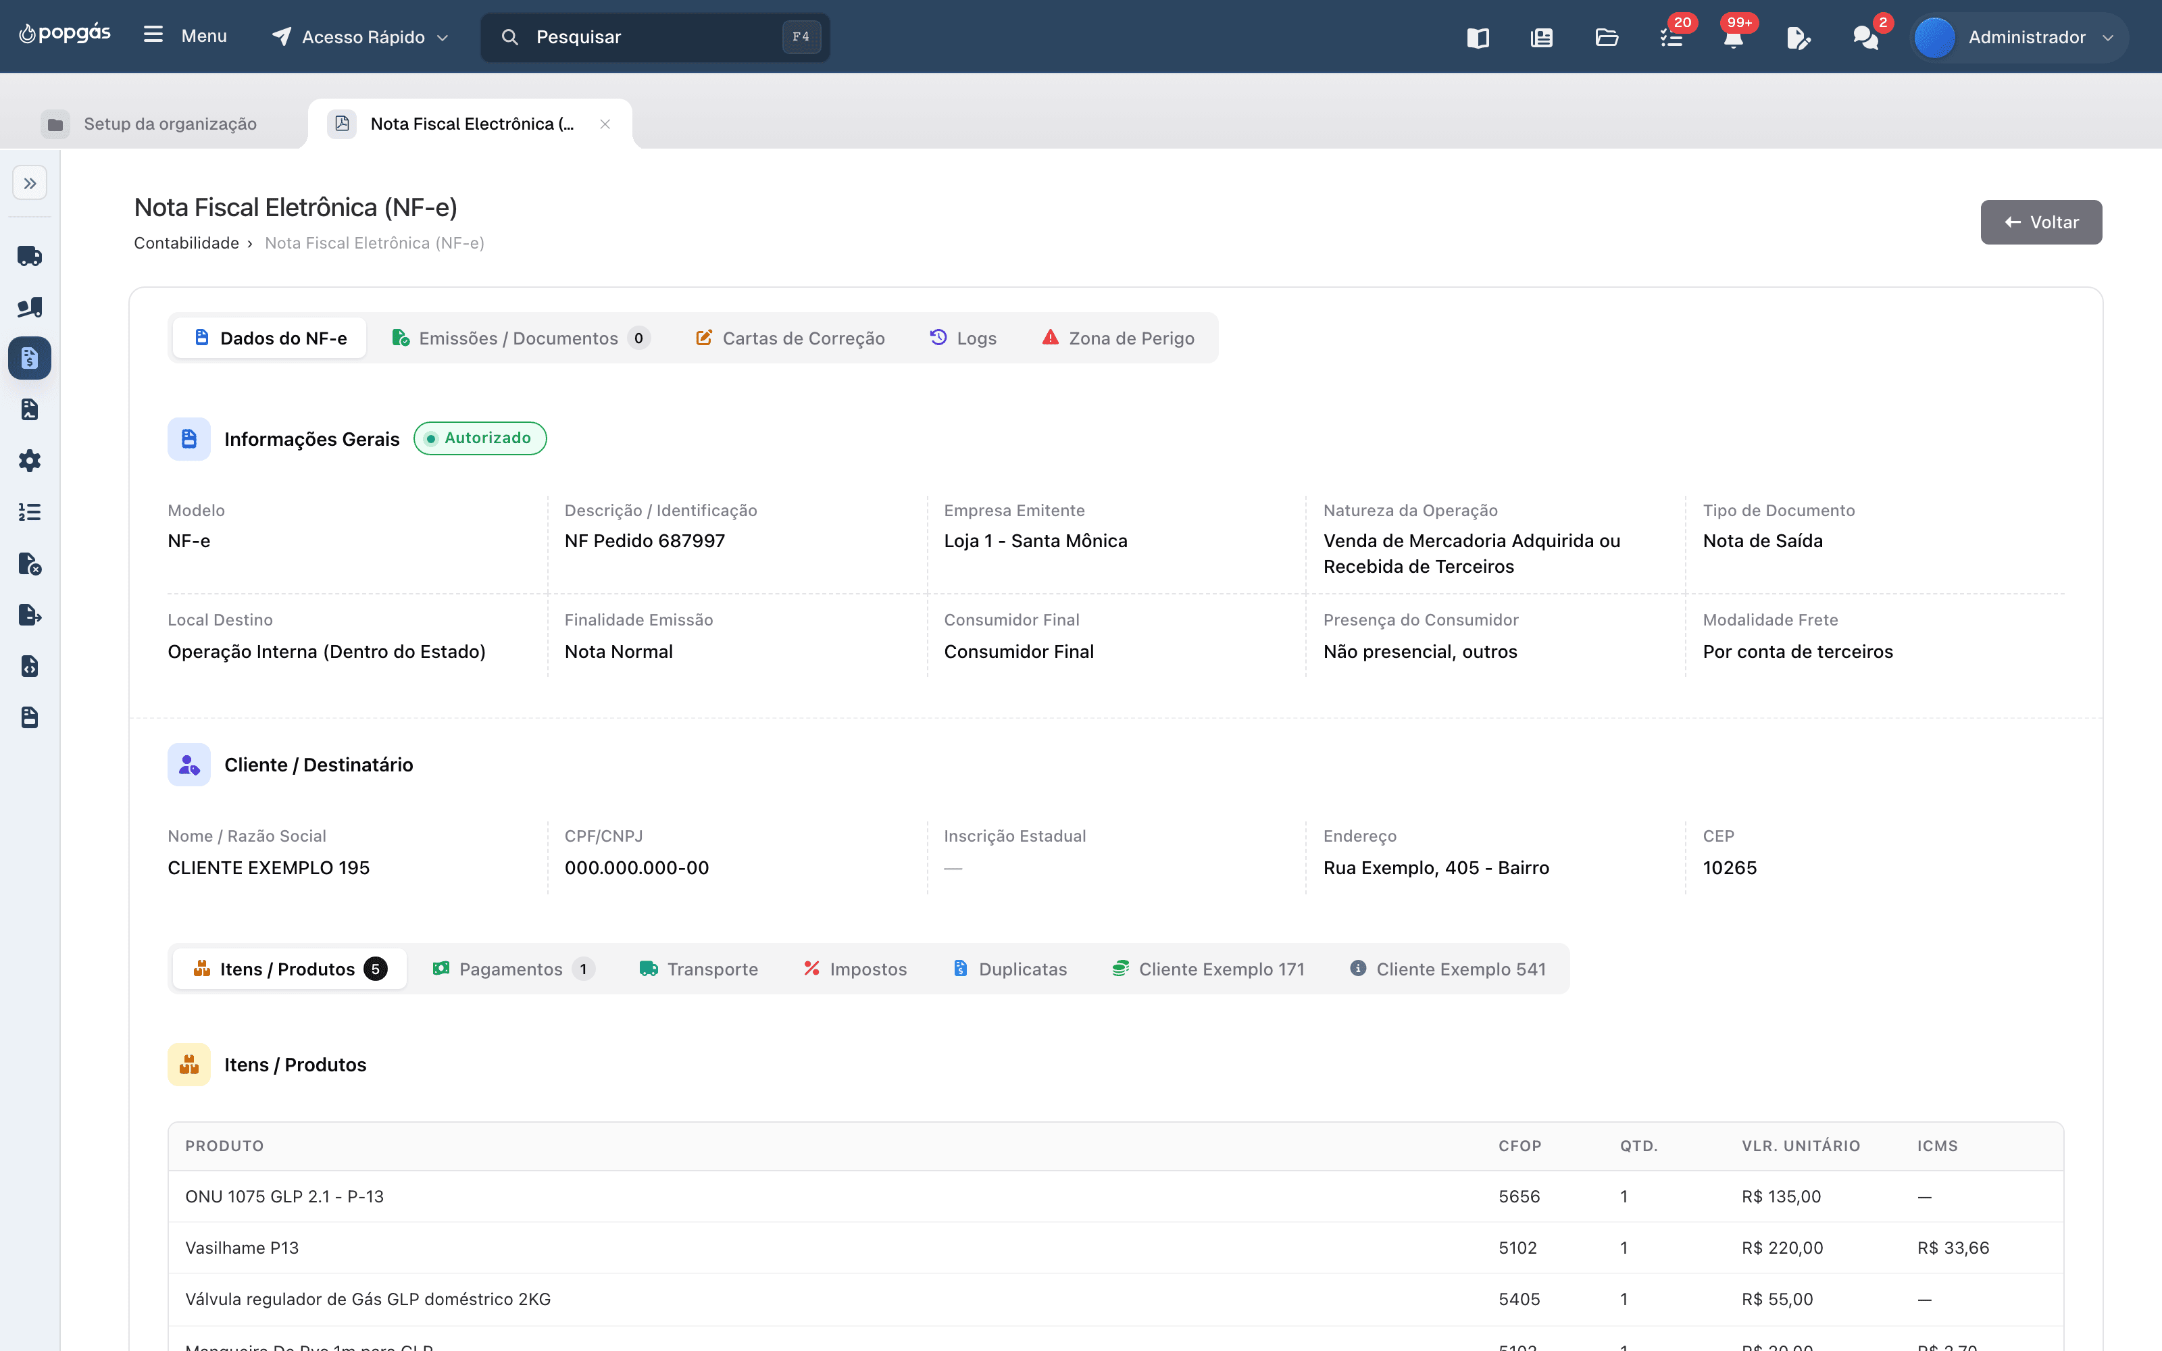Open the task list with 20 badge
This screenshot has height=1351, width=2162.
pos(1671,38)
